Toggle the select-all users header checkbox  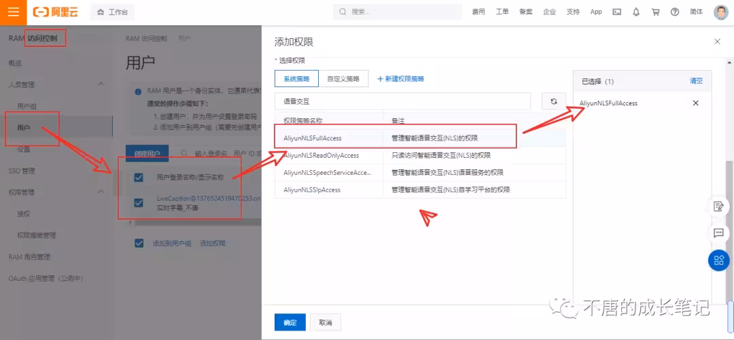[139, 177]
